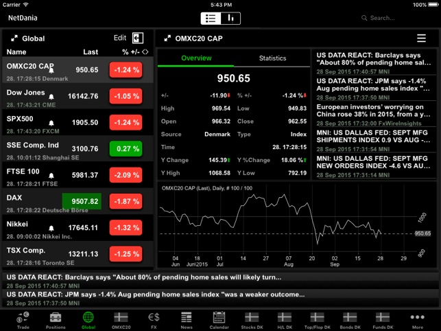The image size is (441, 331).
Task: Open European investors worrying on China news
Action: (374, 115)
